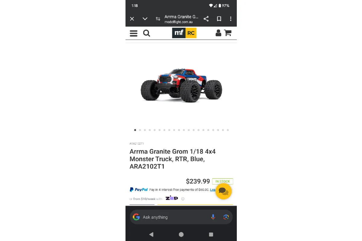Image resolution: width=362 pixels, height=241 pixels.
Task: Open the shopping cart icon
Action: 228,33
